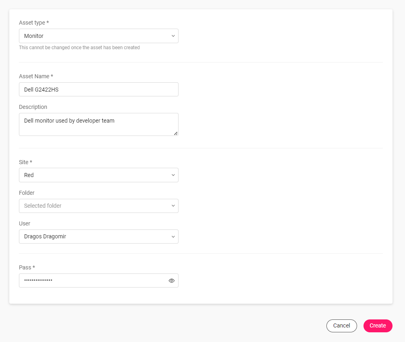Click the User field label
The image size is (405, 342).
(x=24, y=223)
